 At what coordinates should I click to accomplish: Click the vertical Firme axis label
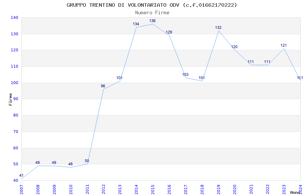coord(10,99)
